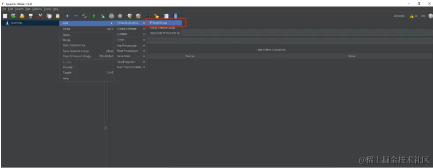Start the test with green play icon
The image size is (433, 168).
coord(94,16)
